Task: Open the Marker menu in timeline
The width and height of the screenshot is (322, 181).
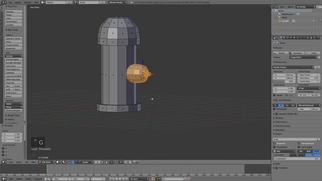Action: 19,179
